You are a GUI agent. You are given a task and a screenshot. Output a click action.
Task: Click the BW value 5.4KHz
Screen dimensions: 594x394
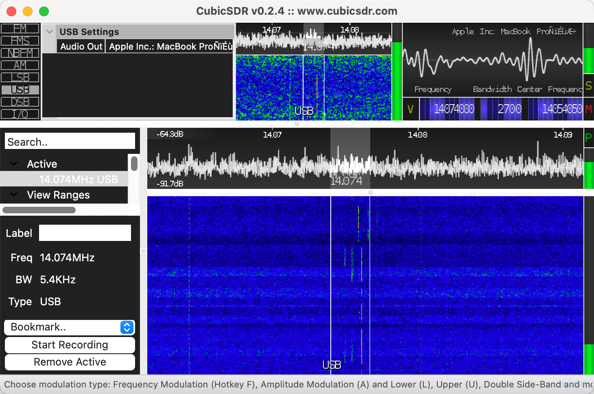point(58,280)
